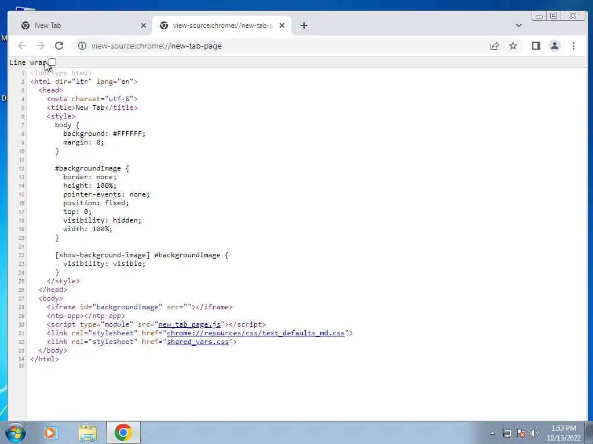Close the view-source tab

282,25
